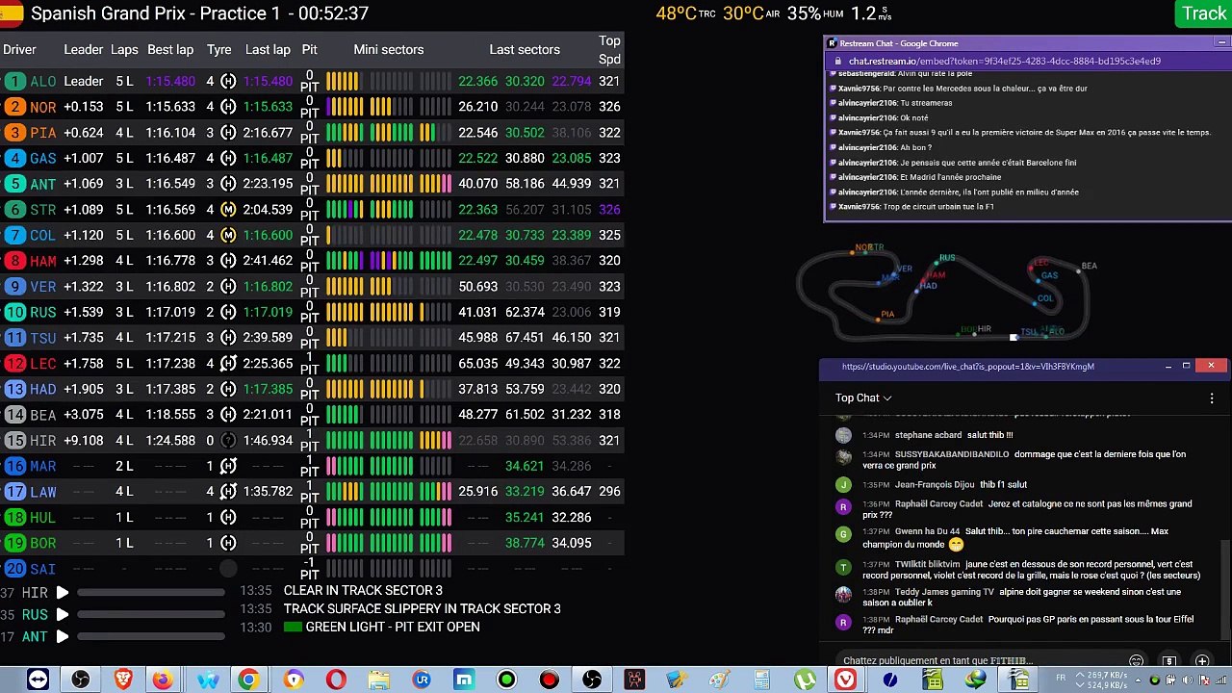Open Opera browser from taskbar

pos(335,680)
